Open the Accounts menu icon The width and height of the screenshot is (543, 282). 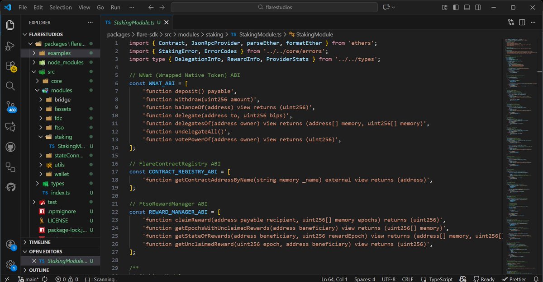[x=10, y=245]
